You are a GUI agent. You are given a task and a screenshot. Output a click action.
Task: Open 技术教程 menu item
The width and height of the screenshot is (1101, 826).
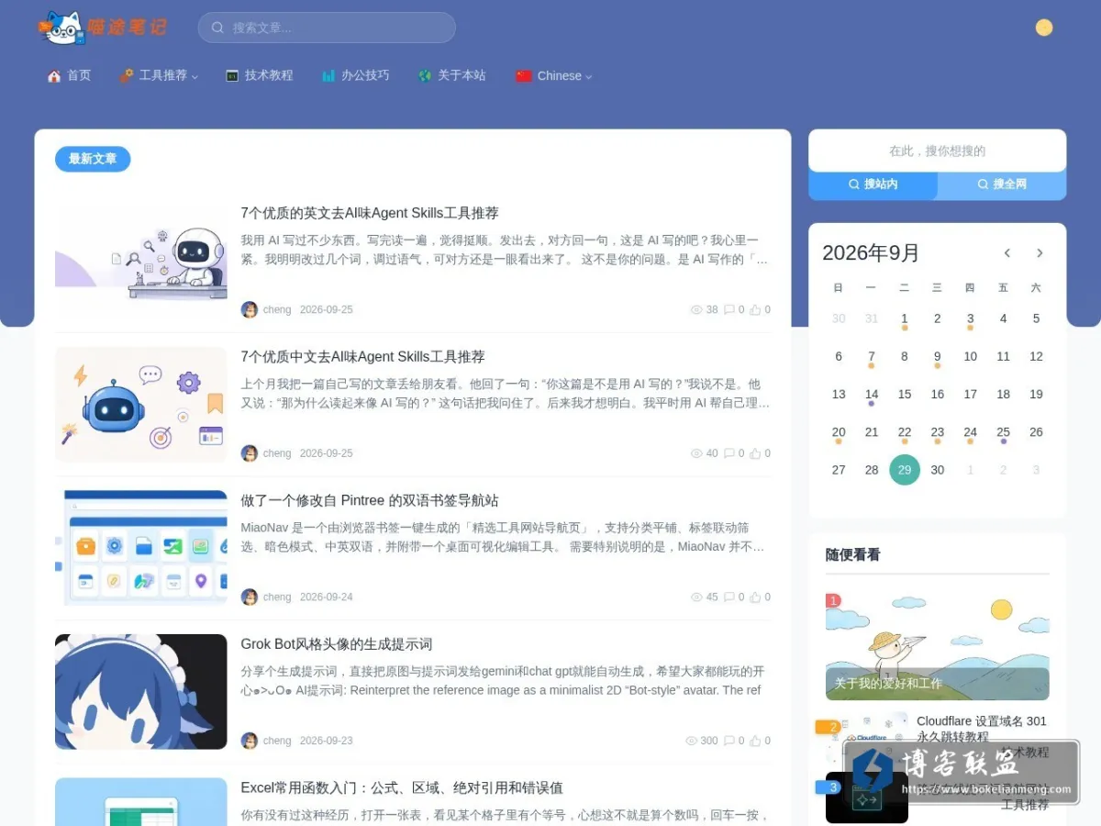(260, 75)
